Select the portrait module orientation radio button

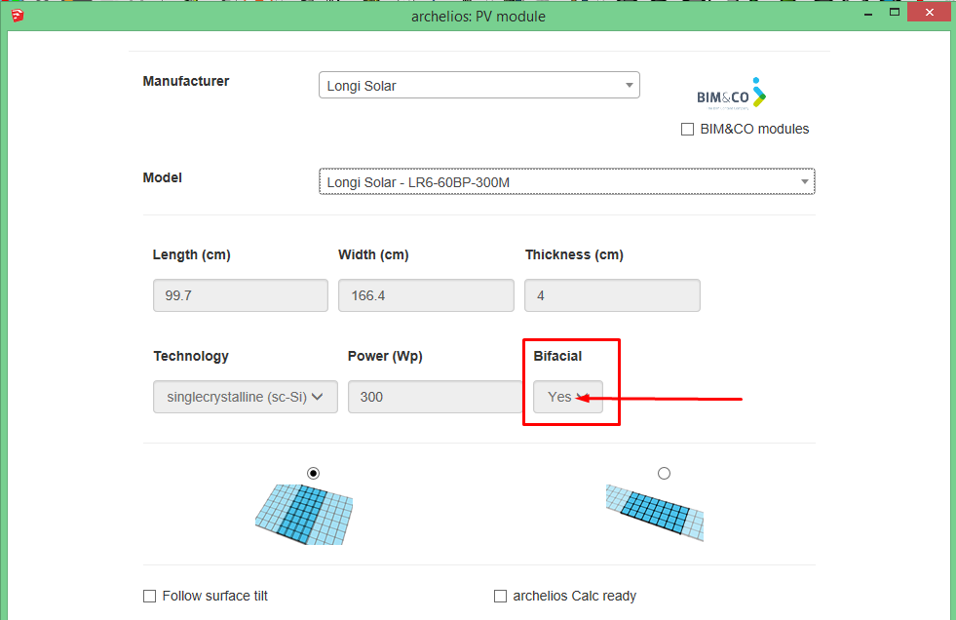tap(313, 473)
